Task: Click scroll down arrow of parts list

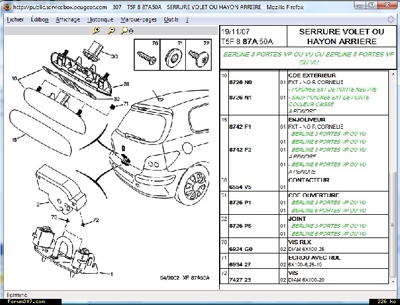Action: pyautogui.click(x=393, y=282)
